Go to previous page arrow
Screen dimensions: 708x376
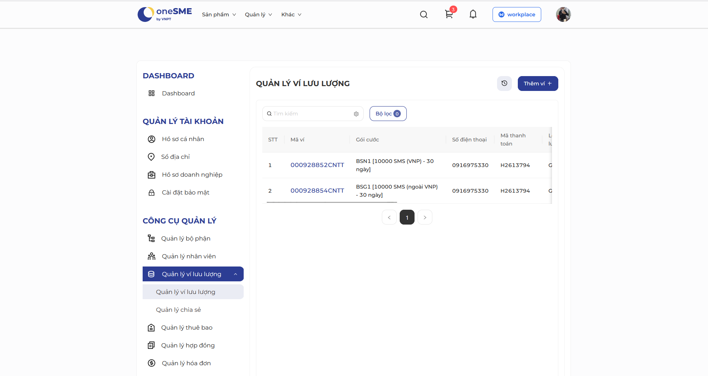click(389, 217)
